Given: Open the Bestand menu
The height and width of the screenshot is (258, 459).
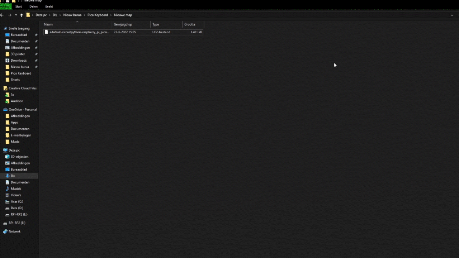Looking at the screenshot, I should [6, 6].
